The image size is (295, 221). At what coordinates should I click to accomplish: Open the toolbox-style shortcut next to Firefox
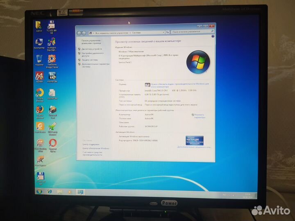[53, 112]
